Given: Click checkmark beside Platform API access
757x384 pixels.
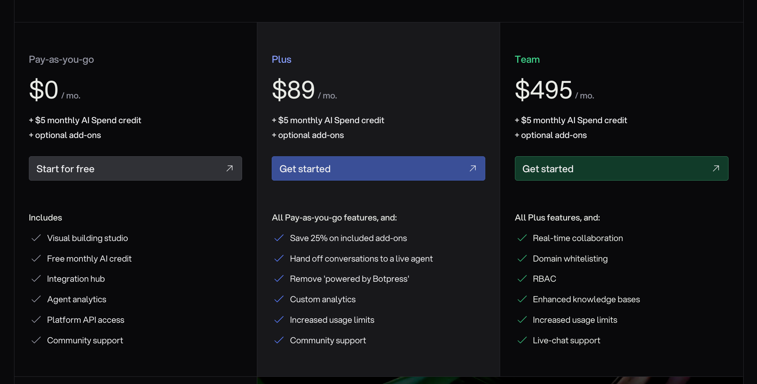Looking at the screenshot, I should [36, 320].
